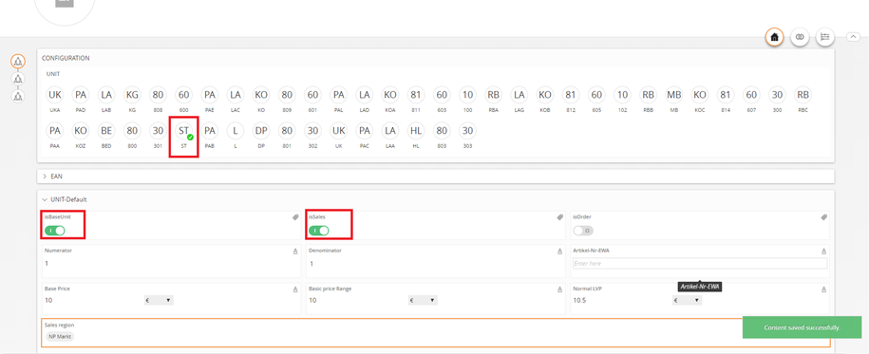Select the 808 unit icon

click(158, 95)
